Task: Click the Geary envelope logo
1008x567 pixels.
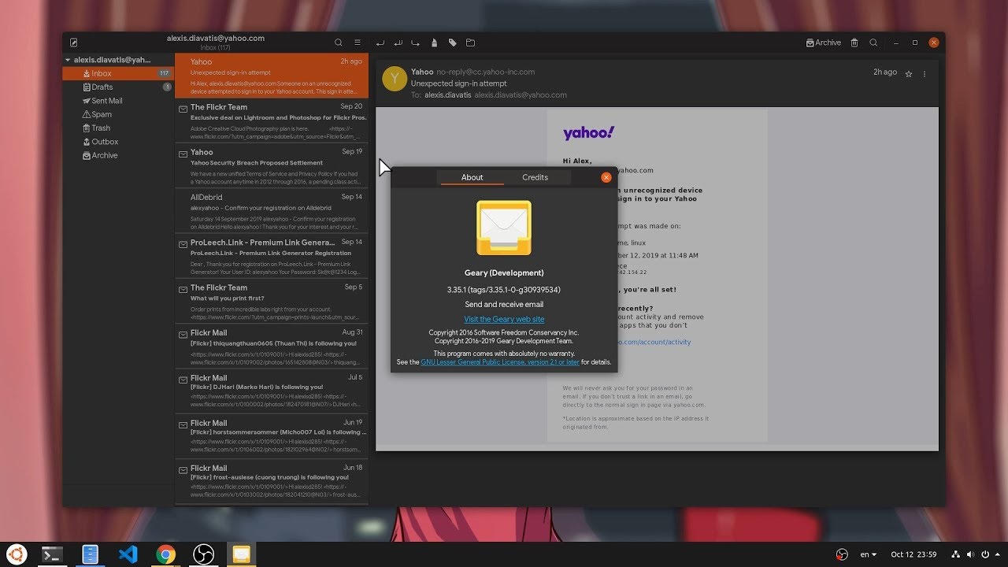Action: [504, 228]
